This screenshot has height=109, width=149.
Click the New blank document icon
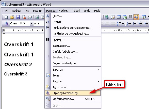pyautogui.click(x=6, y=17)
